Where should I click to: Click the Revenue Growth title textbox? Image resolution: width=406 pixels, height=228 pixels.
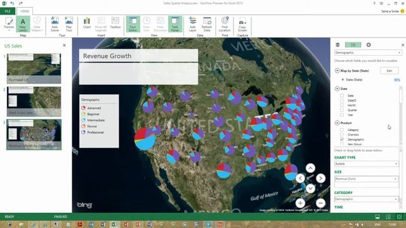138,56
